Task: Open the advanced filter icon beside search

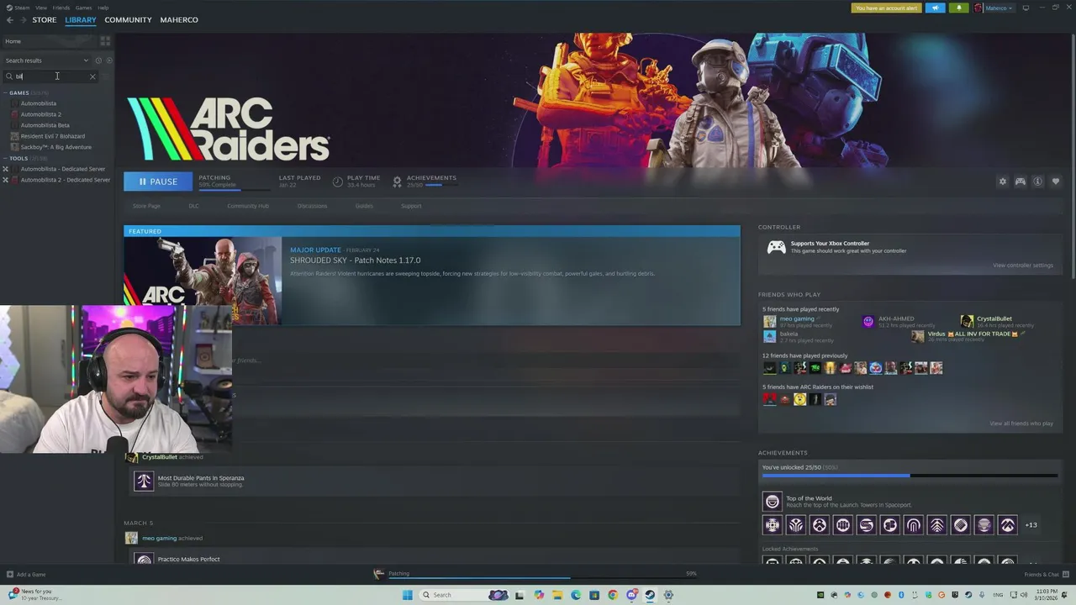Action: tap(105, 76)
